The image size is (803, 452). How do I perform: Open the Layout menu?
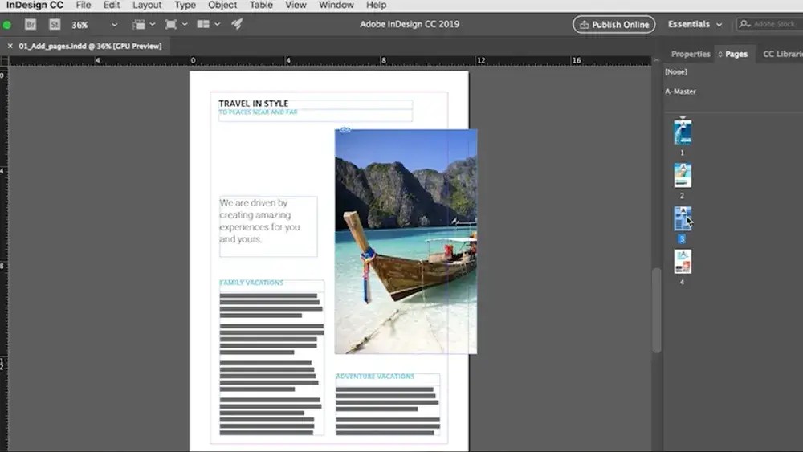pos(147,5)
